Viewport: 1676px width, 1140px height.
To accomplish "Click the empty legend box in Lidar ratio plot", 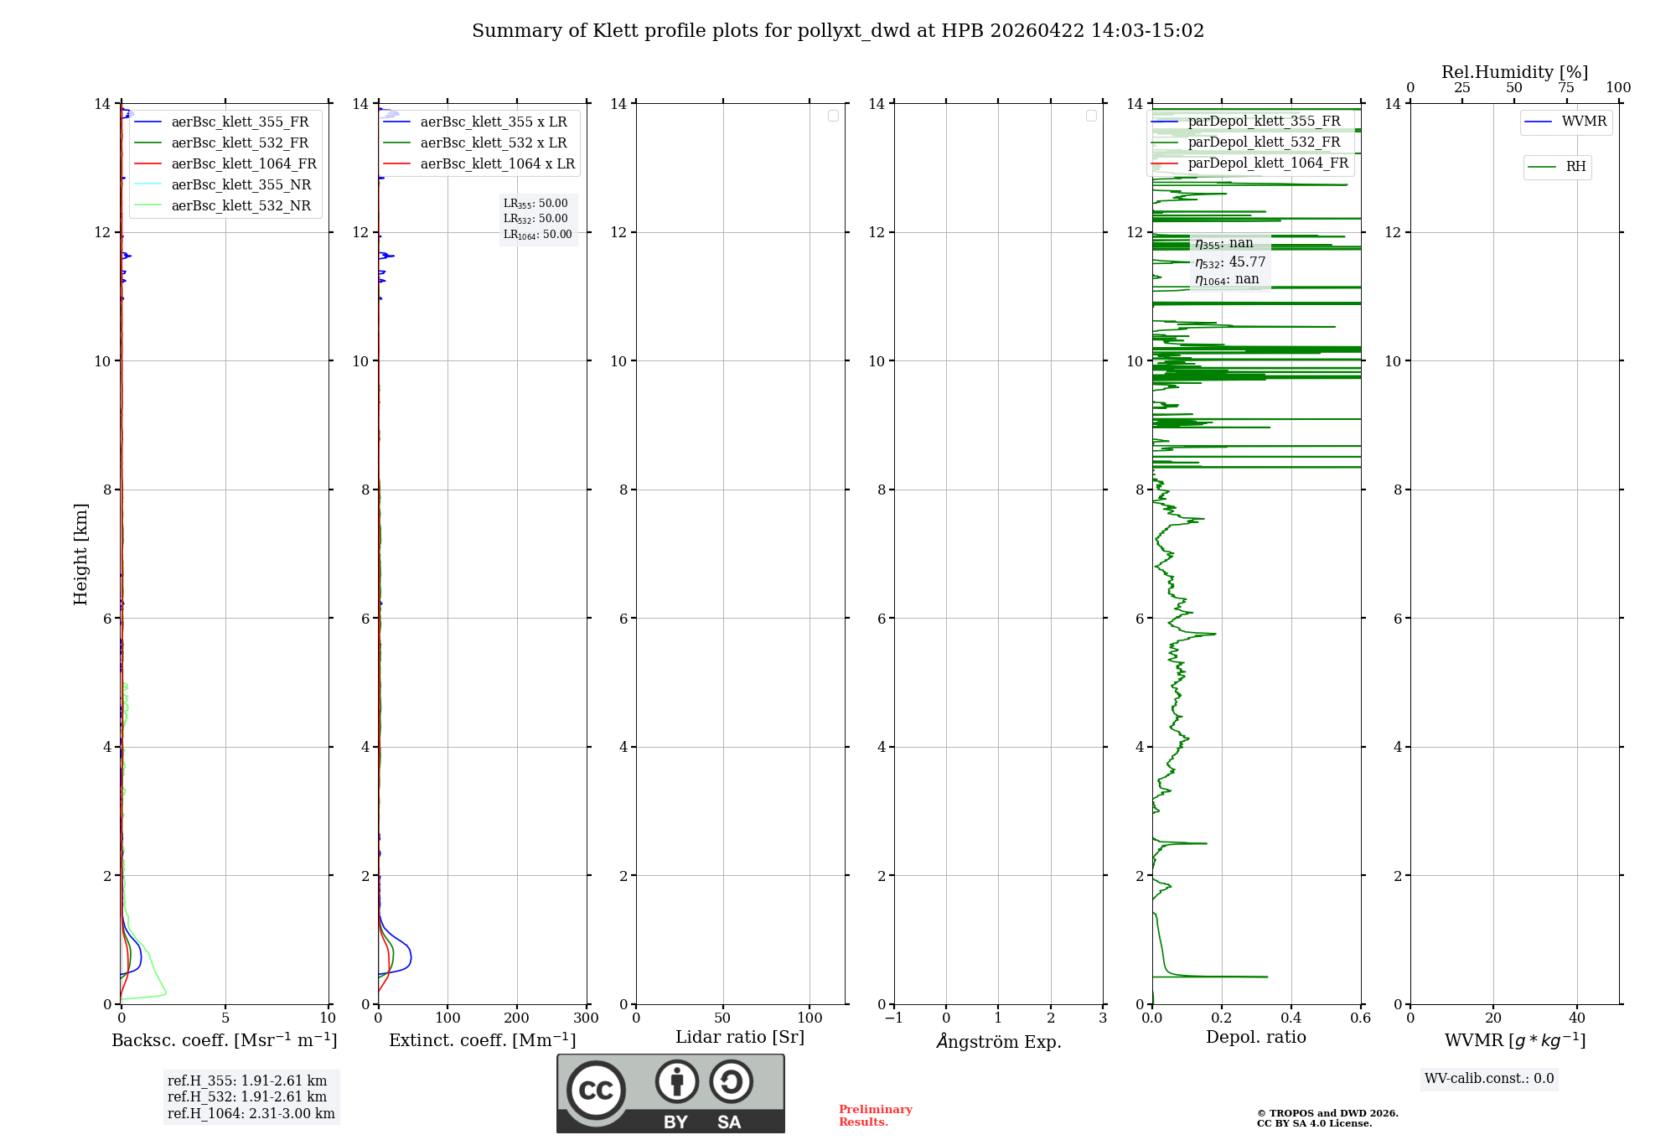I will click(833, 116).
